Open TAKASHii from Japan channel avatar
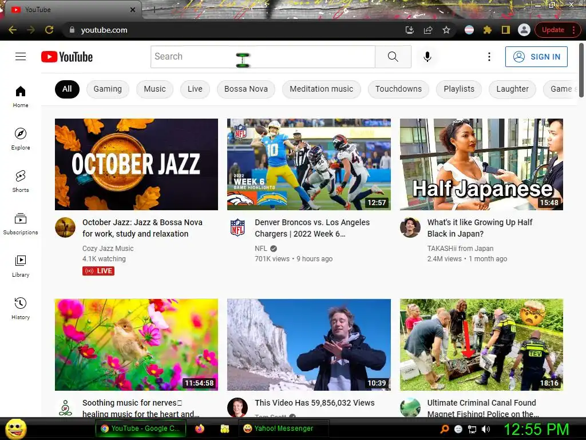 tap(410, 227)
